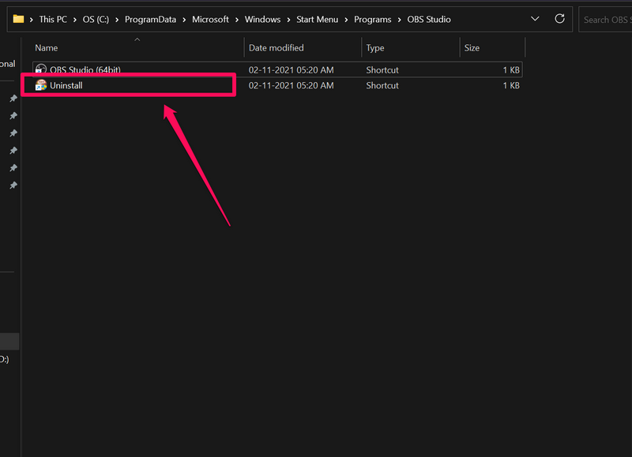Focus the Search OBS Studio box
Screen dimensions: 632x457
coord(606,20)
